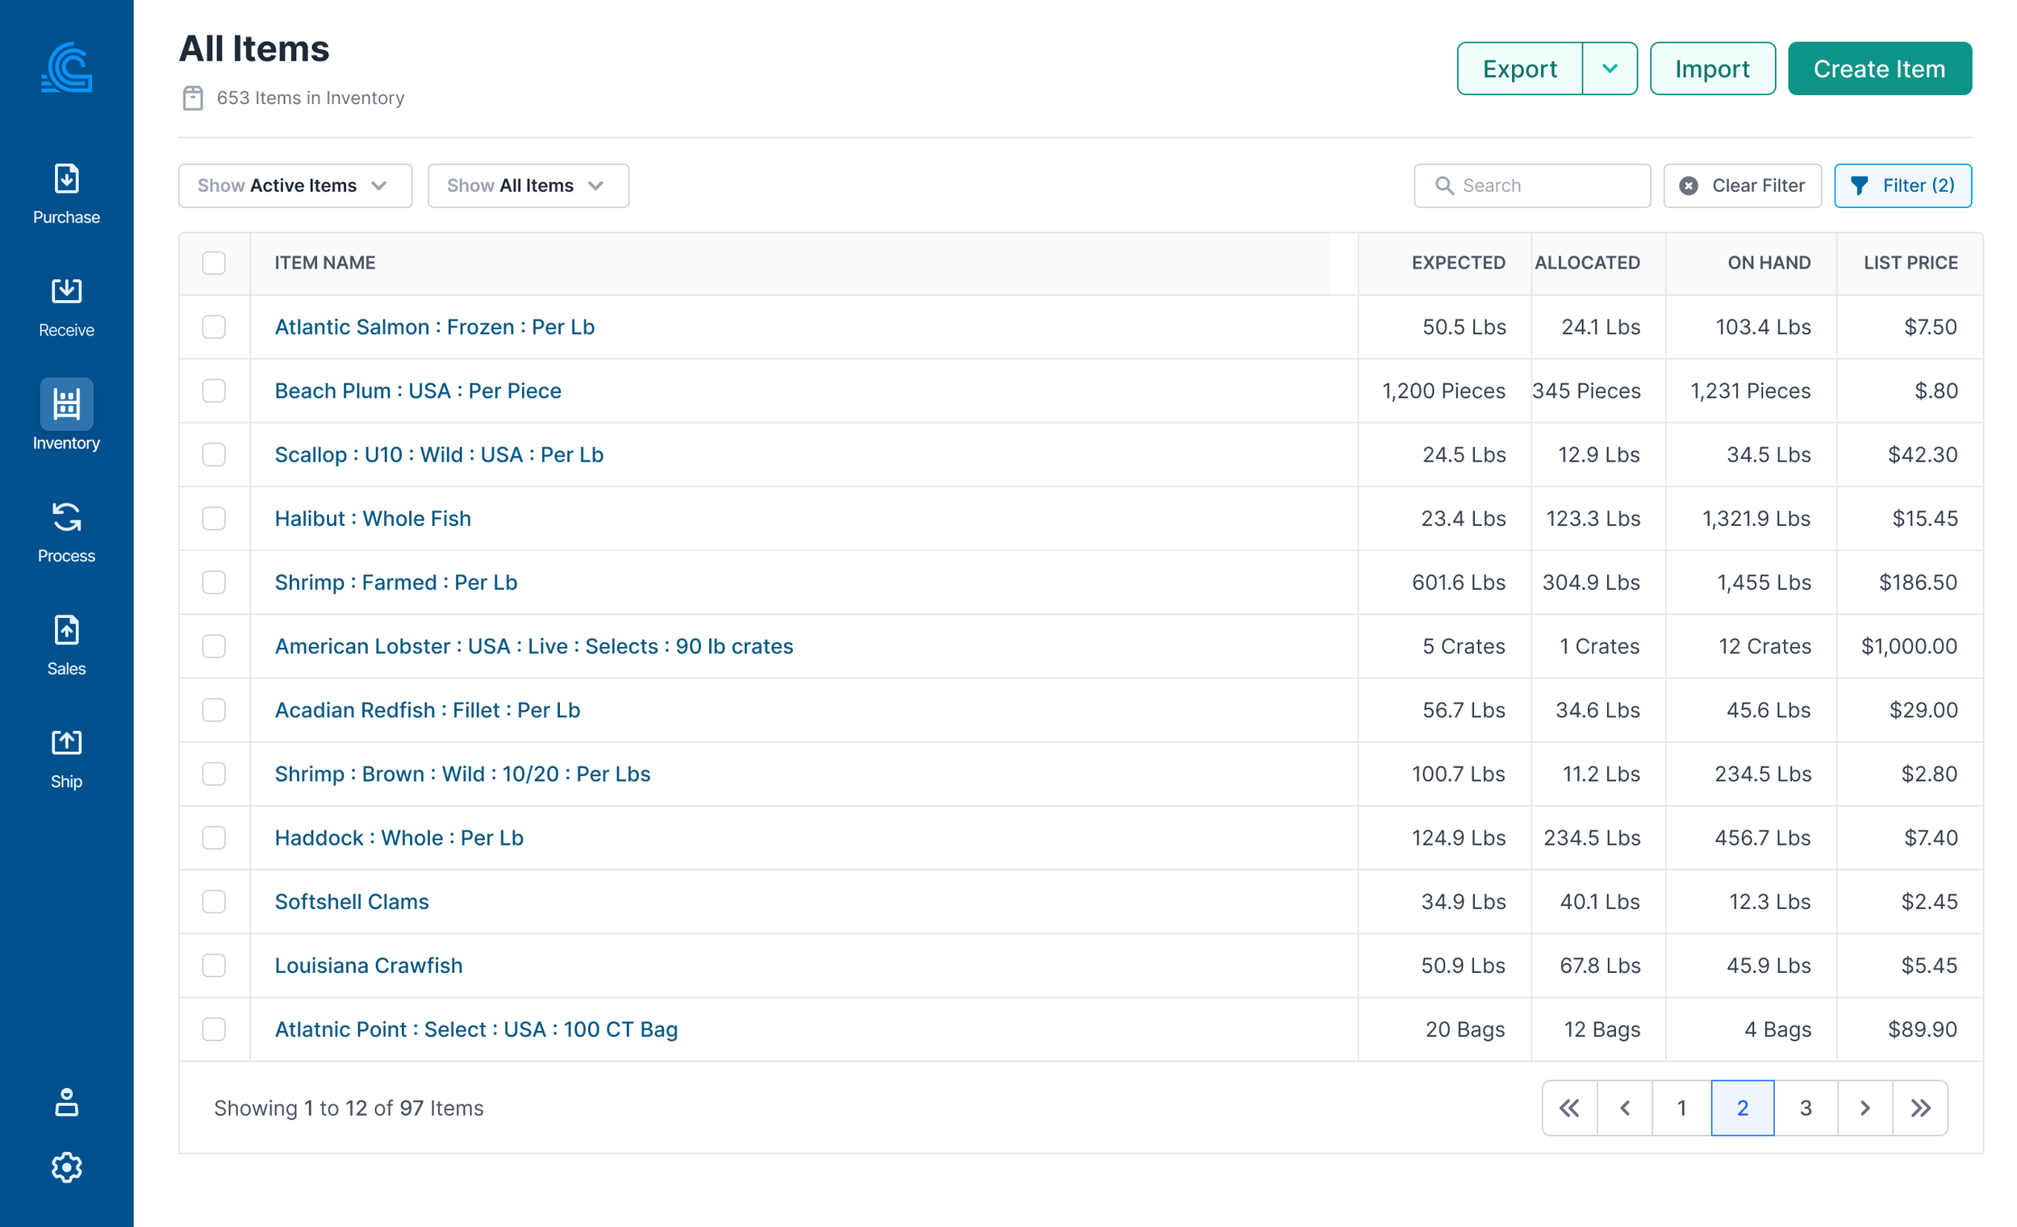Click into the Search field

[x=1531, y=186]
